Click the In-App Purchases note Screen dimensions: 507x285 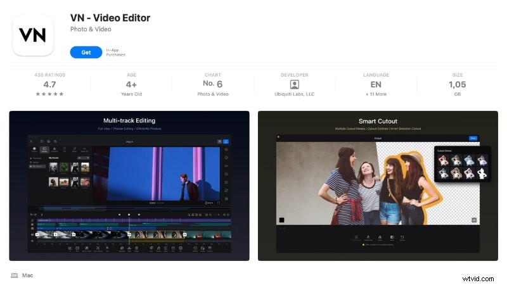click(115, 53)
